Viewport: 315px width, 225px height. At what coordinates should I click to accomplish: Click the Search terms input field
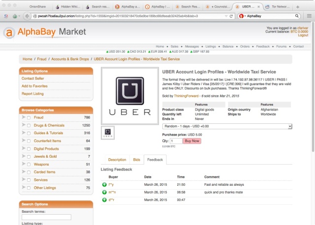coord(46,217)
